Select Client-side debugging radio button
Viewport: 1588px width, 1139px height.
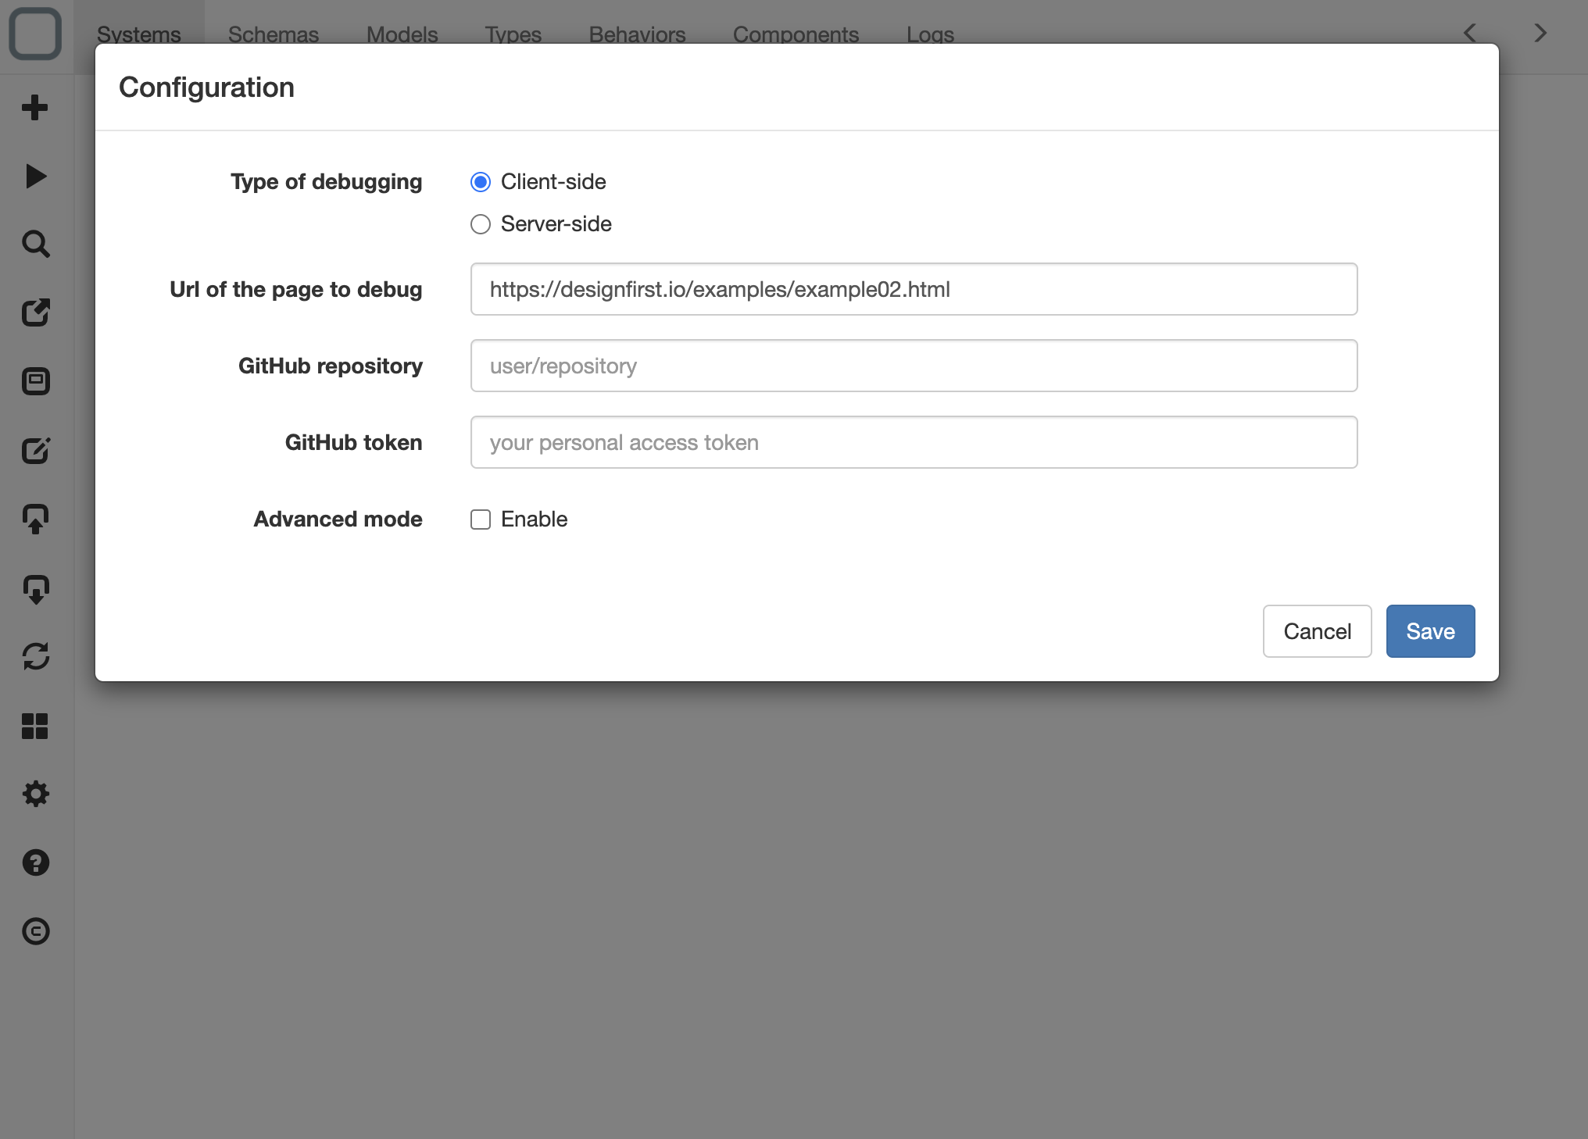pyautogui.click(x=481, y=182)
